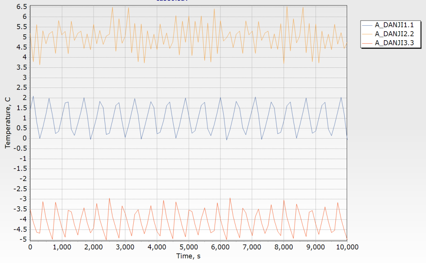Image resolution: width=426 pixels, height=263 pixels.
Task: Click the 'Temperature, C' axis title
Action: 7,123
